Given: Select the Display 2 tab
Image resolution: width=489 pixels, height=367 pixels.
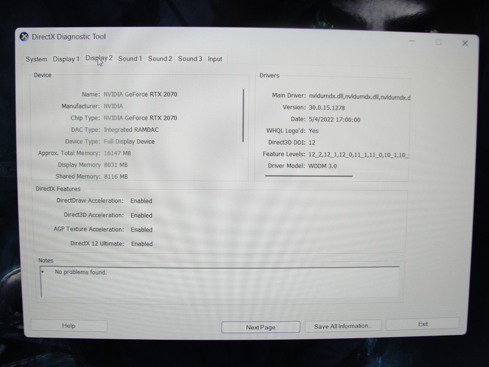Looking at the screenshot, I should 99,58.
